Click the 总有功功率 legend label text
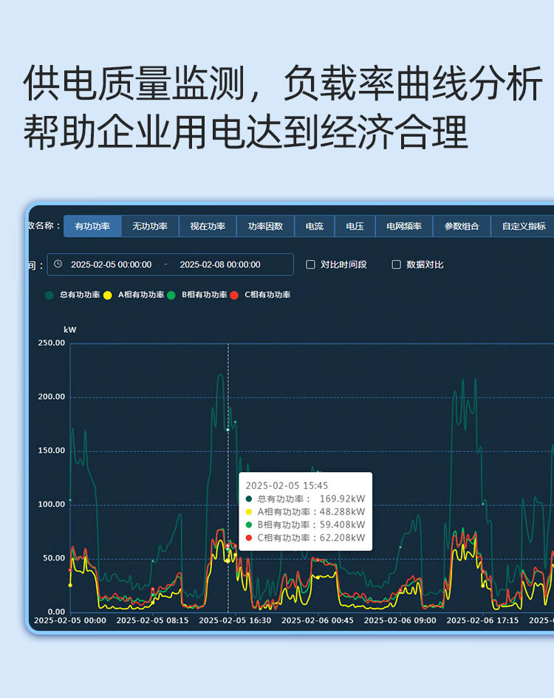Viewport: 554px width, 698px height. [x=80, y=295]
